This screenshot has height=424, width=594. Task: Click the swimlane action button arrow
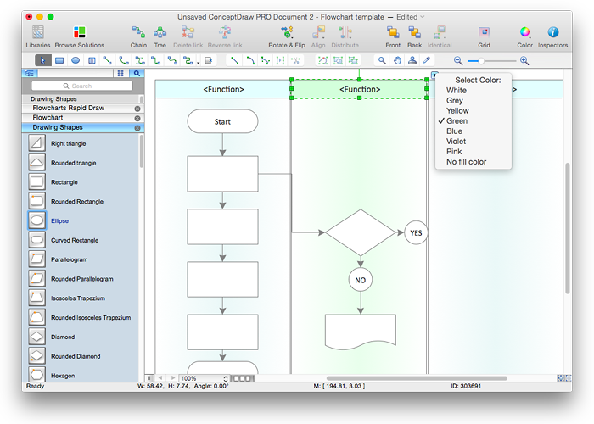[434, 75]
